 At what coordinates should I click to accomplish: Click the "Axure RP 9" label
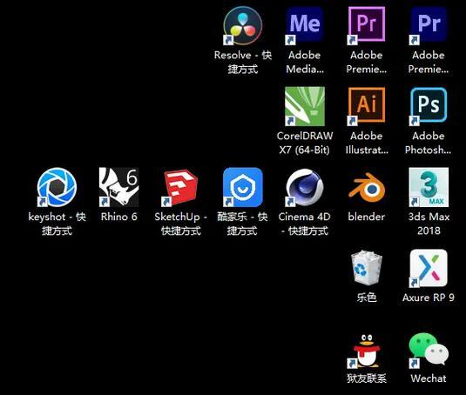(429, 298)
